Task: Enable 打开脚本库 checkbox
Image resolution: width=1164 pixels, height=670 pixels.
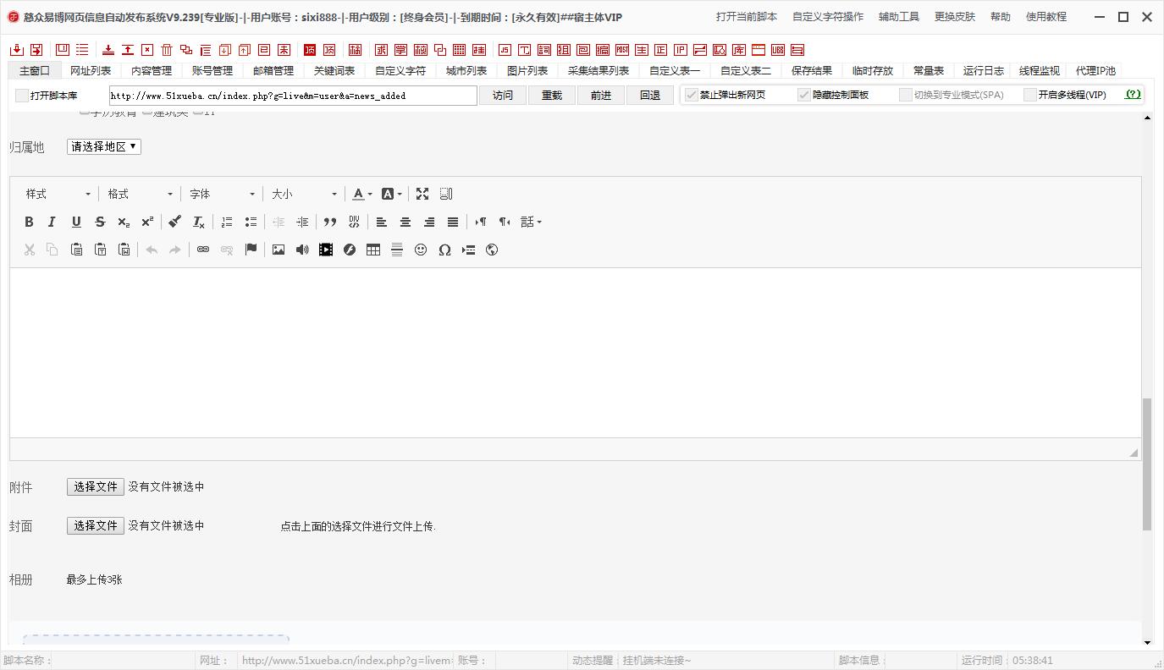Action: click(22, 96)
